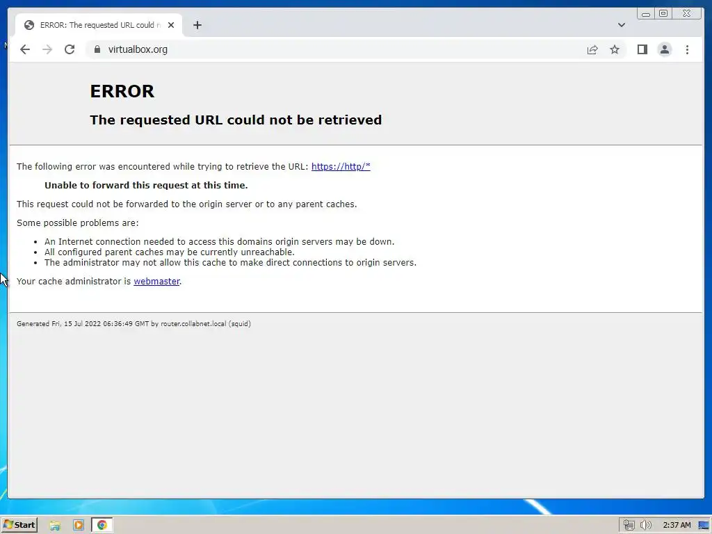Click 'All configured parent caches' bullet

(170, 252)
